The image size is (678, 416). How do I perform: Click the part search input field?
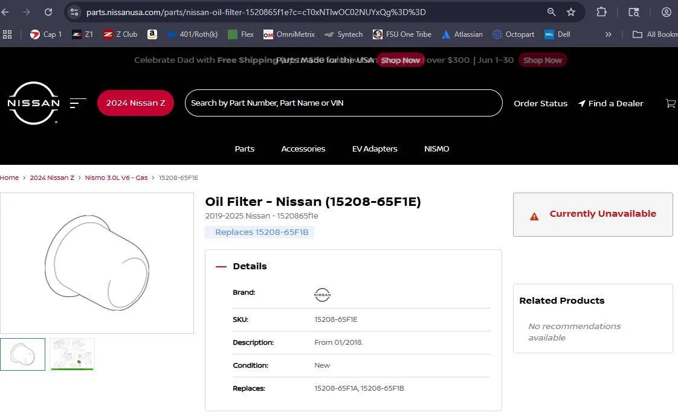point(343,103)
